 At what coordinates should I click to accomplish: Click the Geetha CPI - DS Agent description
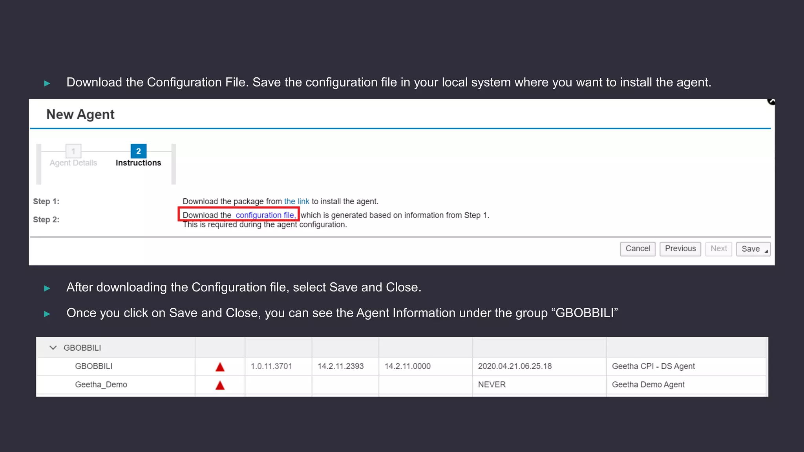coord(653,366)
